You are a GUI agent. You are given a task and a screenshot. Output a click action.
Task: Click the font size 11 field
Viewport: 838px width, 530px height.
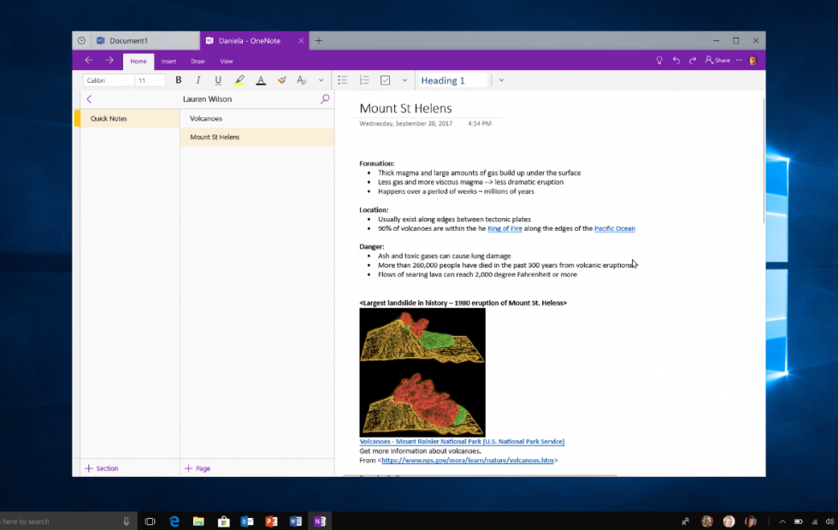(150, 80)
